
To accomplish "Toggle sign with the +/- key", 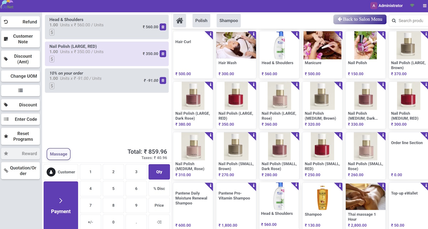I will (x=90, y=222).
